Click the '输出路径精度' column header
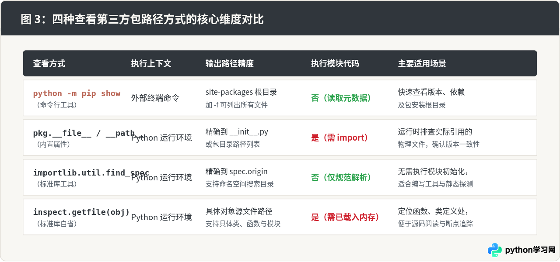Screen dimensions: 560x262 pyautogui.click(x=229, y=64)
